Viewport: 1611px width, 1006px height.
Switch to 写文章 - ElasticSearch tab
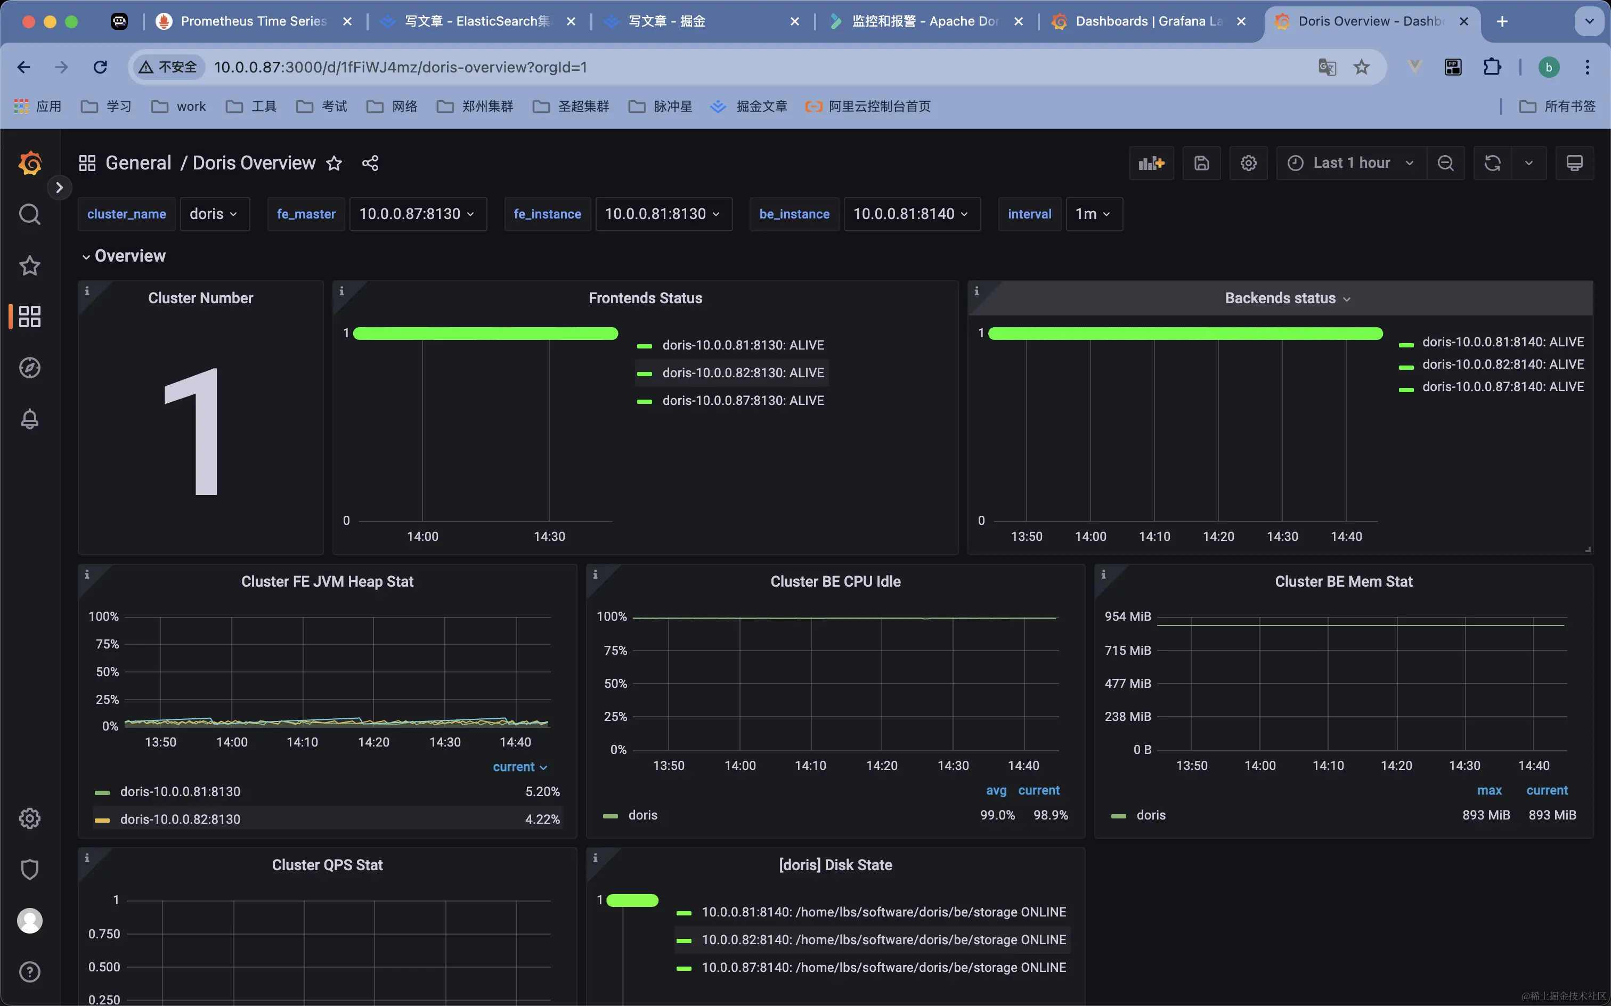pyautogui.click(x=477, y=21)
